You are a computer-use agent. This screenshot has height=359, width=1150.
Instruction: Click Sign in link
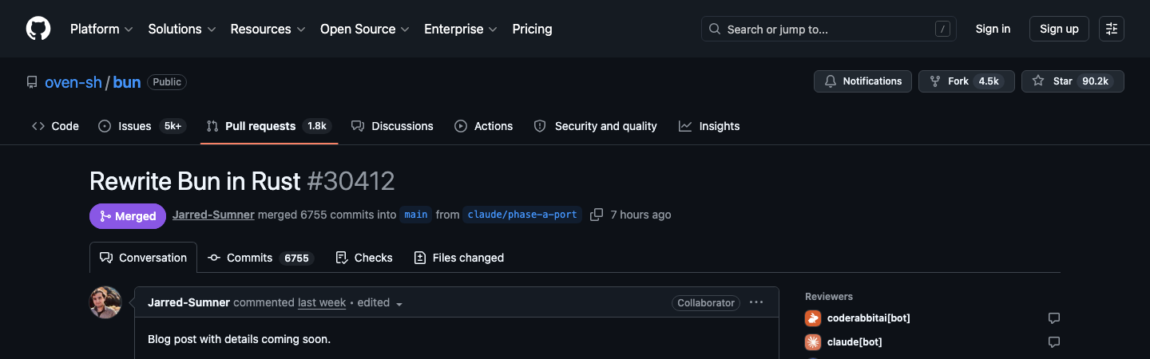click(993, 29)
